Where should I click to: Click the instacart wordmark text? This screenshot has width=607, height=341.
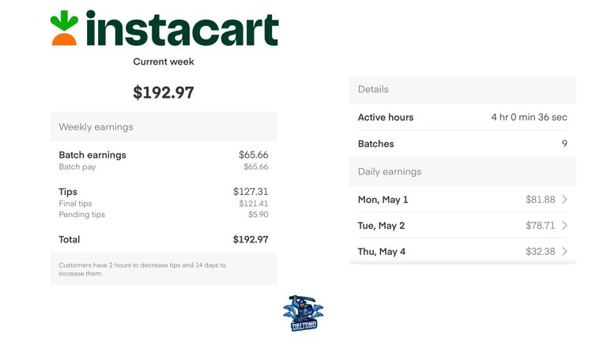click(182, 28)
